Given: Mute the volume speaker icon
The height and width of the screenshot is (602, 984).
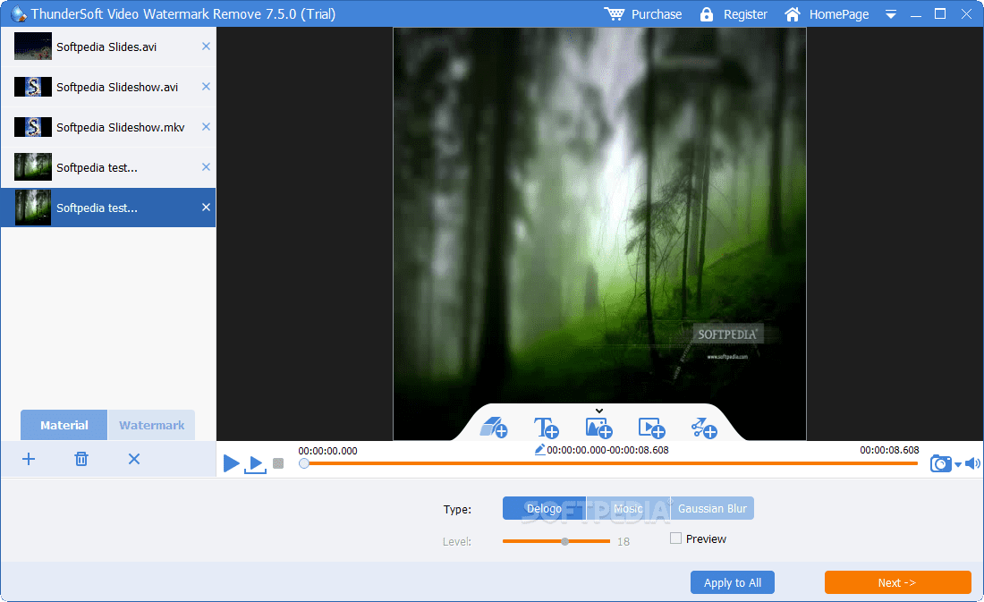Looking at the screenshot, I should (x=972, y=464).
